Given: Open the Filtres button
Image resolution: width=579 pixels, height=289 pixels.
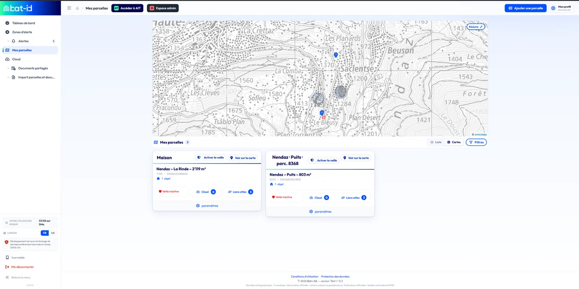Looking at the screenshot, I should [x=476, y=142].
